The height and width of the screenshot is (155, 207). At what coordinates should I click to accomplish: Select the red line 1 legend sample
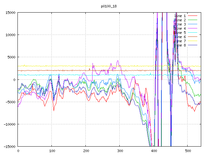tap(193, 16)
